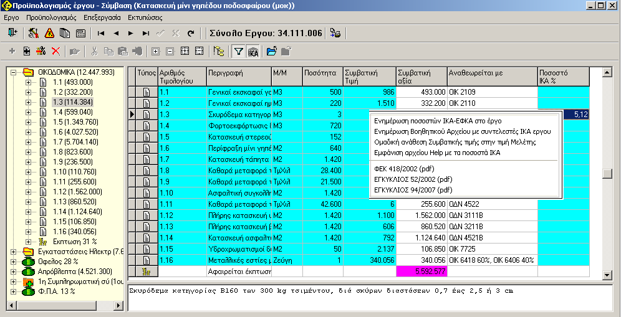Toggle the IKA toolbar button
The height and width of the screenshot is (317, 621).
coord(253,52)
